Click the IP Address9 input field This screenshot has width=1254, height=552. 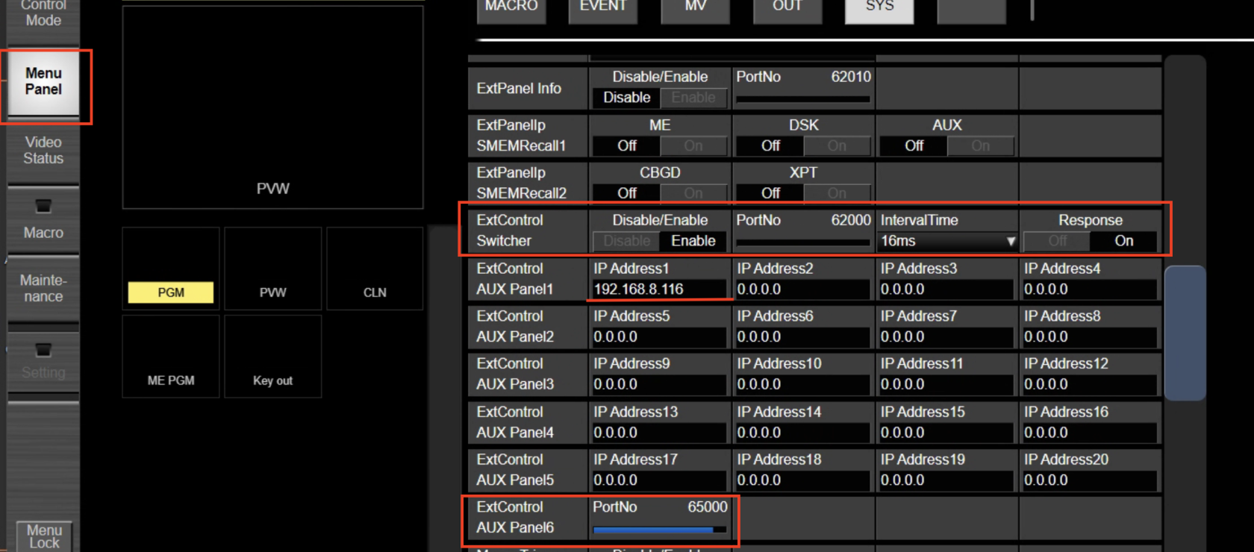click(659, 385)
